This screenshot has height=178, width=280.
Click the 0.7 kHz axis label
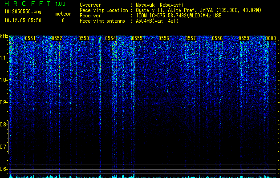pyautogui.click(x=4, y=147)
